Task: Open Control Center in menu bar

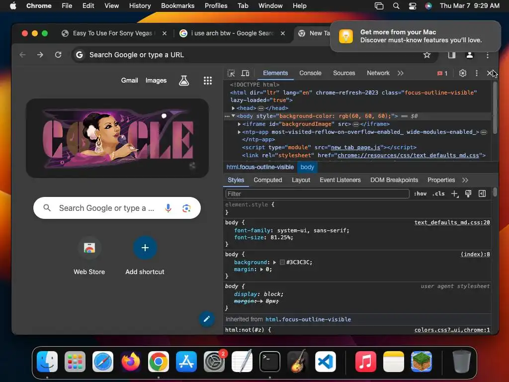Action: point(412,6)
